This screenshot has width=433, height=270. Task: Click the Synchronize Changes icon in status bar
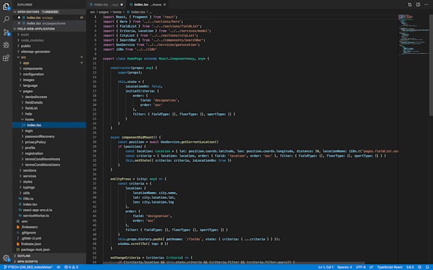(x=59, y=267)
